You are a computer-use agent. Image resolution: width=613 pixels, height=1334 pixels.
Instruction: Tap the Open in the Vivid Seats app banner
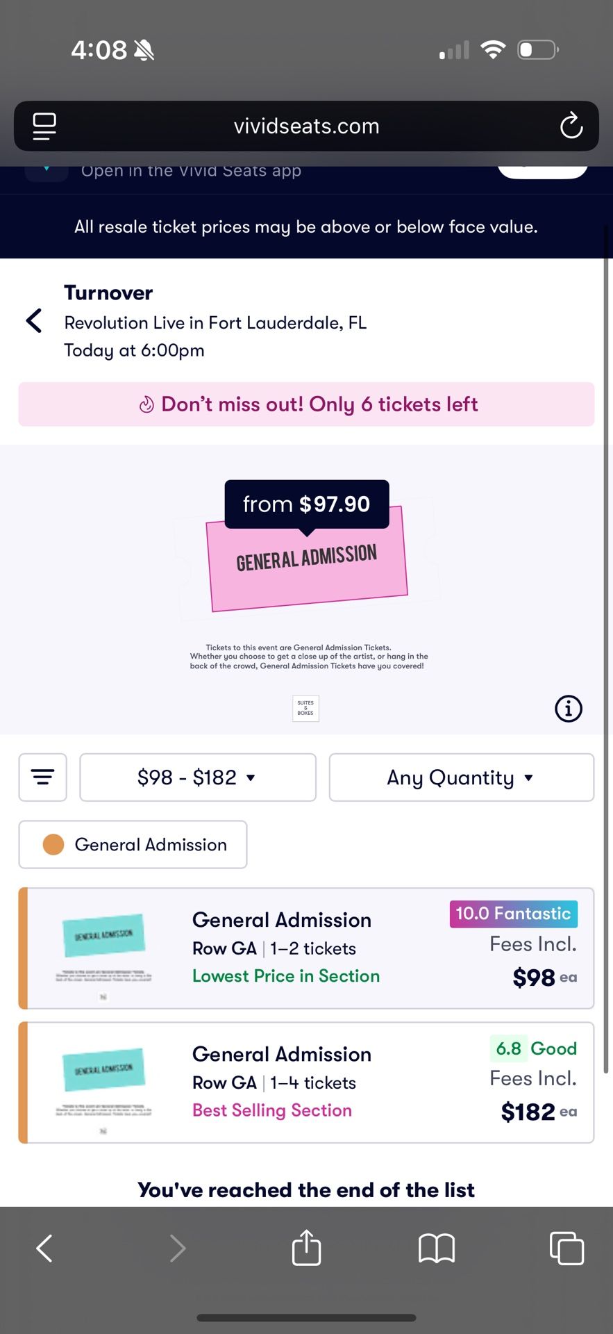(191, 171)
